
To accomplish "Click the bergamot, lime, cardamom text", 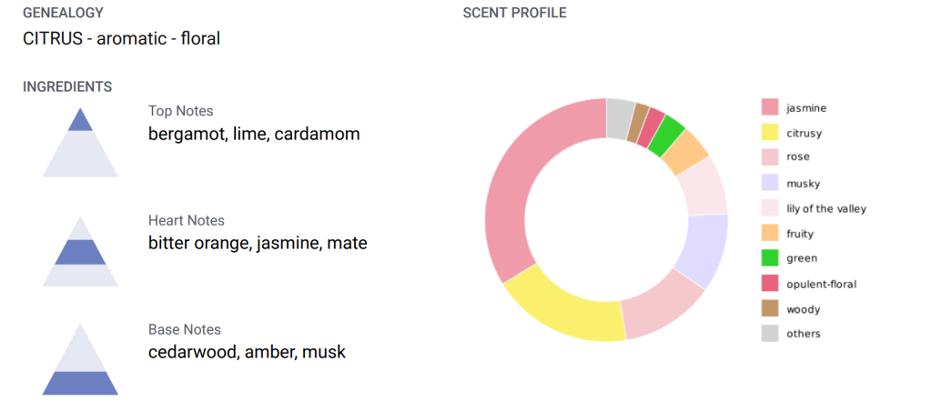I will coord(254,134).
